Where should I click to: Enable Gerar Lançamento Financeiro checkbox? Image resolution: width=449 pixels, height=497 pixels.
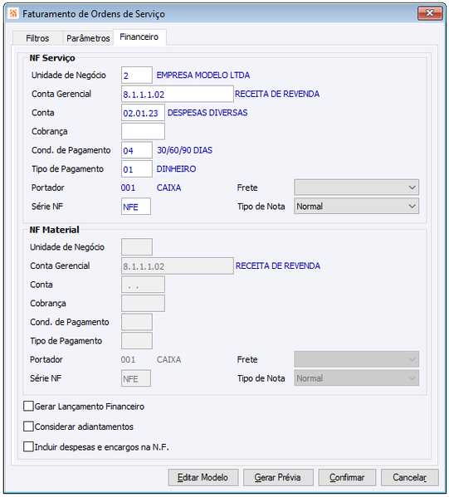(x=28, y=406)
